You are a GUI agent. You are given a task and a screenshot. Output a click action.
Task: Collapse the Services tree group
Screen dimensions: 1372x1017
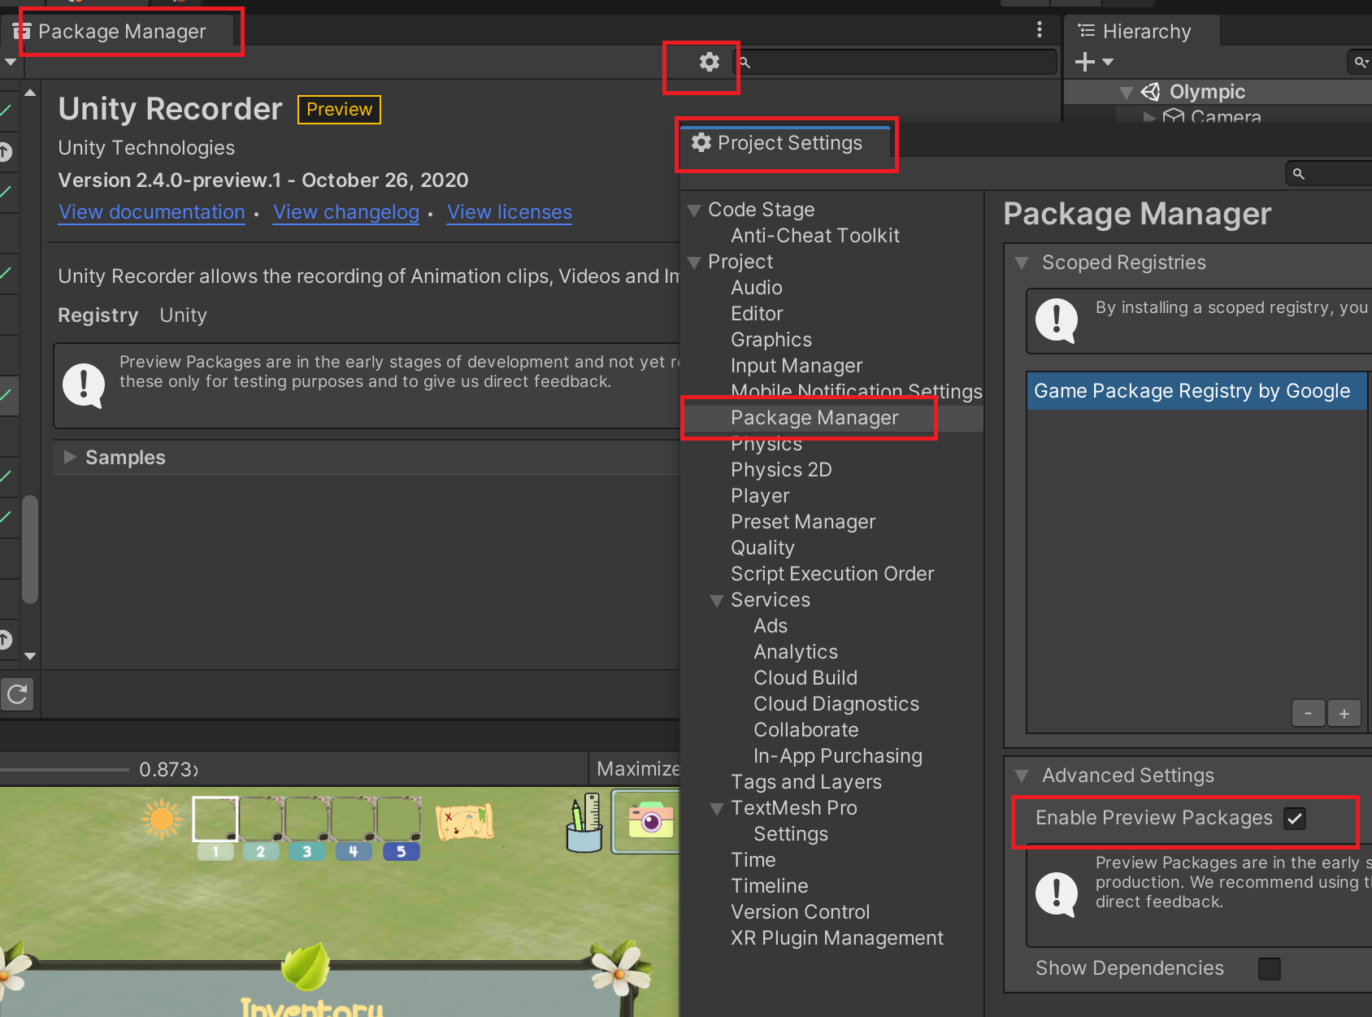point(717,601)
